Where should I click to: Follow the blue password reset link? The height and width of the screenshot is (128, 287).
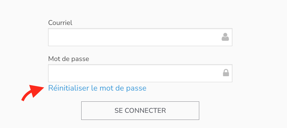tap(97, 88)
